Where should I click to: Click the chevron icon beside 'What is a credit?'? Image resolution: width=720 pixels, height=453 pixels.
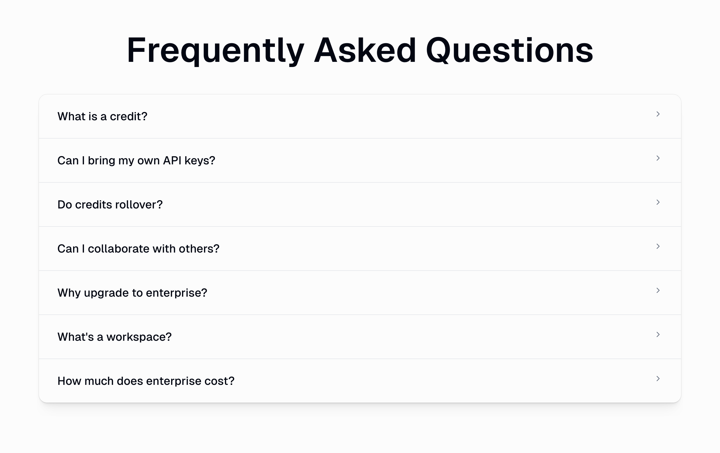[658, 114]
